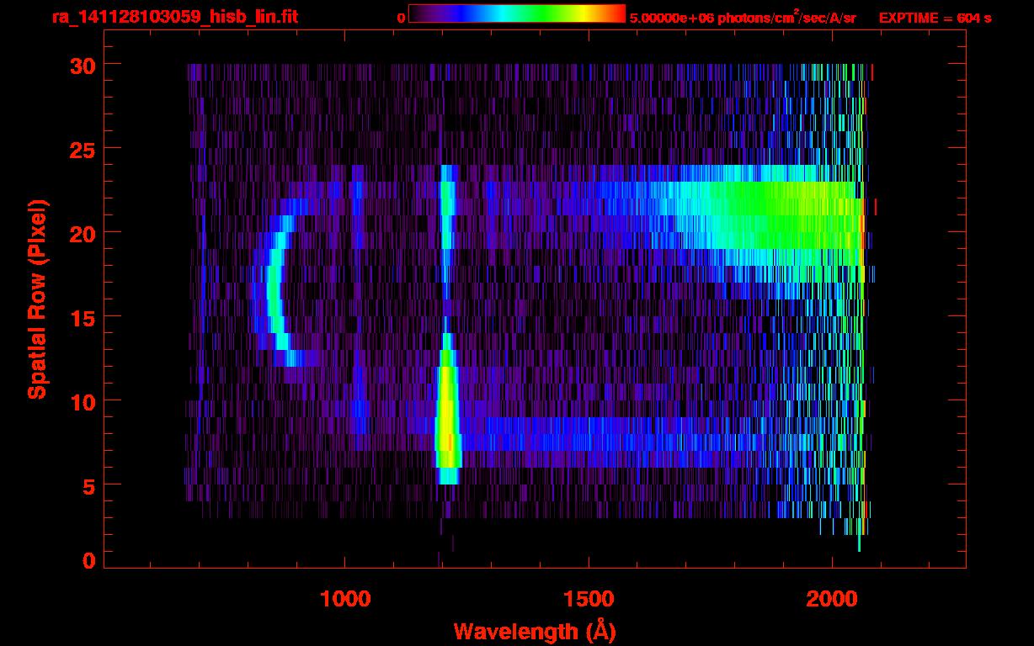Click the y-axis tick label 15
Viewport: 1034px width, 646px height.
pos(83,317)
